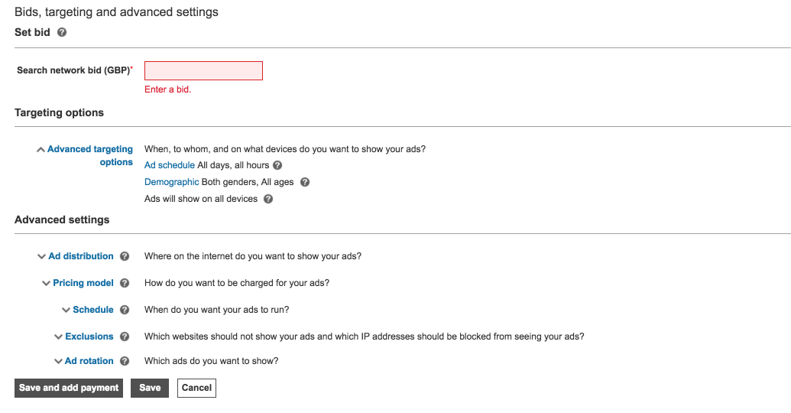Image resolution: width=791 pixels, height=413 pixels.
Task: Expand the Pricing model section
Action: [83, 283]
